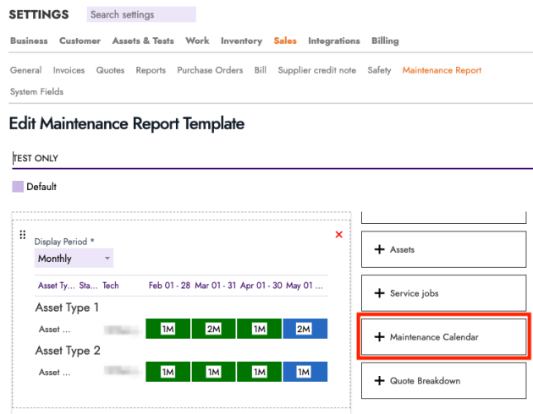Click plus icon beside Service jobs
Viewport: 533px width, 414px height.
378,293
